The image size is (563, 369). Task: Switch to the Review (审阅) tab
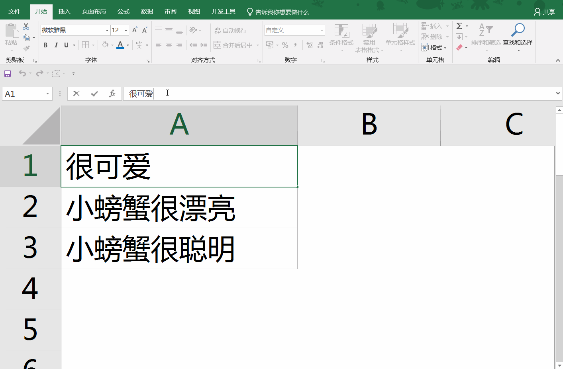tap(171, 12)
